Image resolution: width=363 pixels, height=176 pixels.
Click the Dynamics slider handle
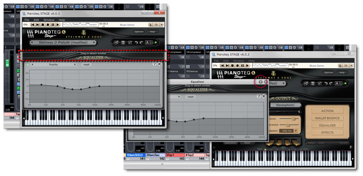point(288,125)
